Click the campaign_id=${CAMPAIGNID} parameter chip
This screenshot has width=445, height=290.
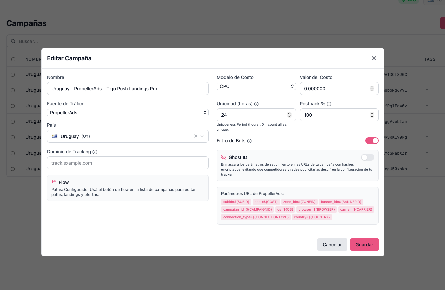tap(248, 210)
